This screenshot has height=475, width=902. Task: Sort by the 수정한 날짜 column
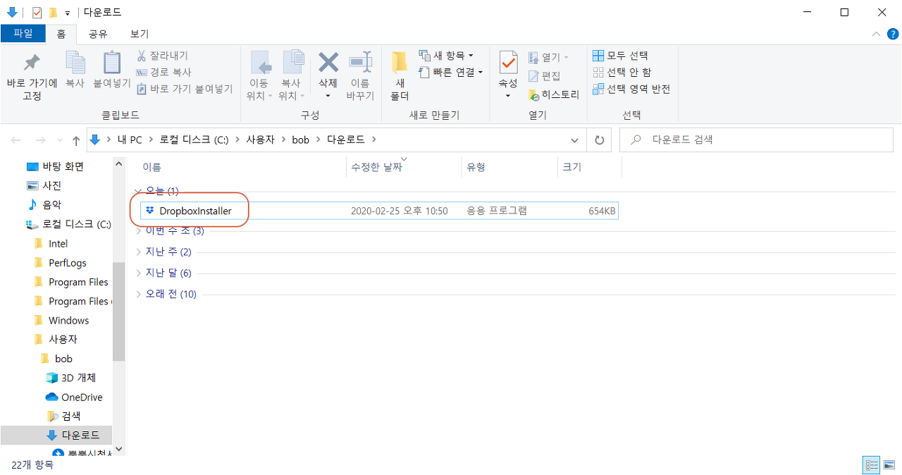click(x=376, y=167)
